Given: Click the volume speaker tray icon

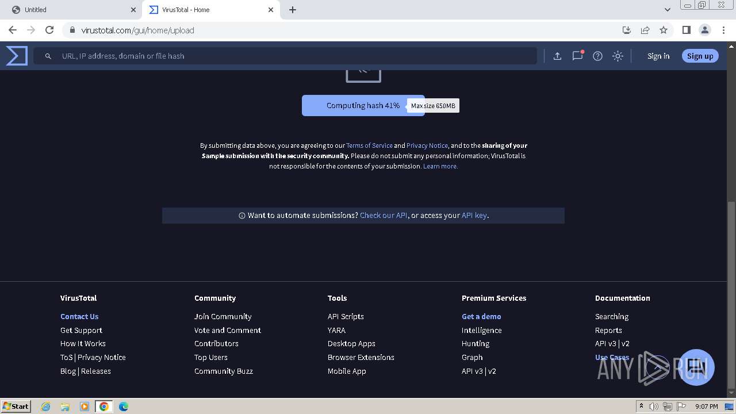Looking at the screenshot, I should click(x=654, y=407).
